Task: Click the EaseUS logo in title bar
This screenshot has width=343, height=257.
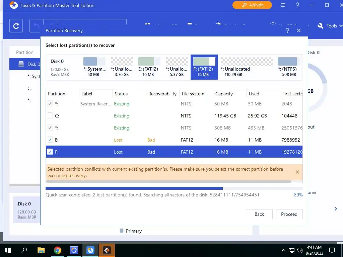Action: point(14,5)
